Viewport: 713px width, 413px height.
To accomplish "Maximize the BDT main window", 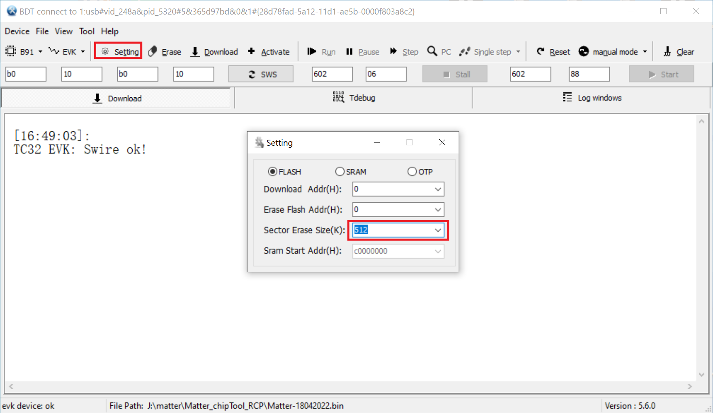I will coord(663,11).
